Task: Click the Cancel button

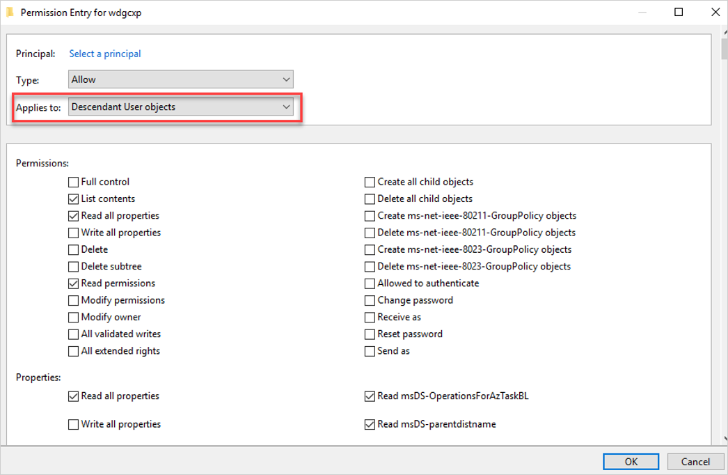Action: pyautogui.click(x=695, y=462)
